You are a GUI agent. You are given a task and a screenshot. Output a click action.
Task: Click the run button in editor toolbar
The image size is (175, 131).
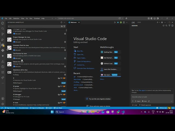point(115,22)
